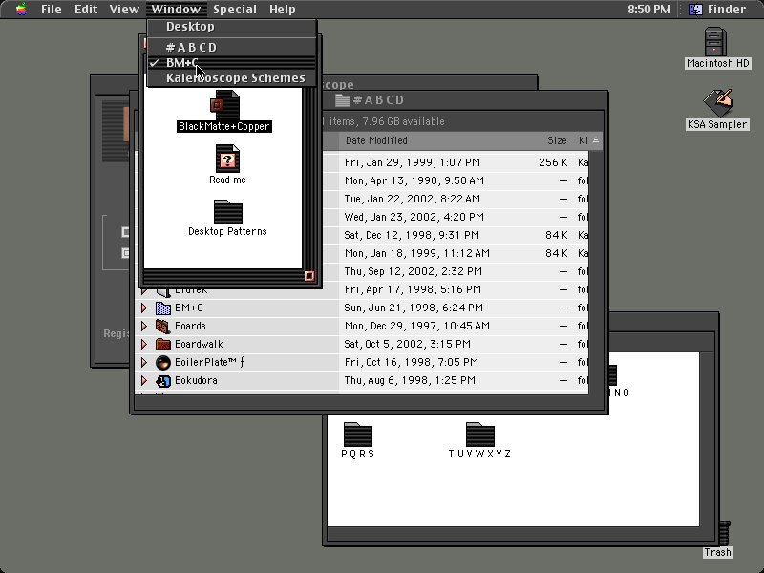Select the Macintosh HD disk icon

[x=715, y=42]
